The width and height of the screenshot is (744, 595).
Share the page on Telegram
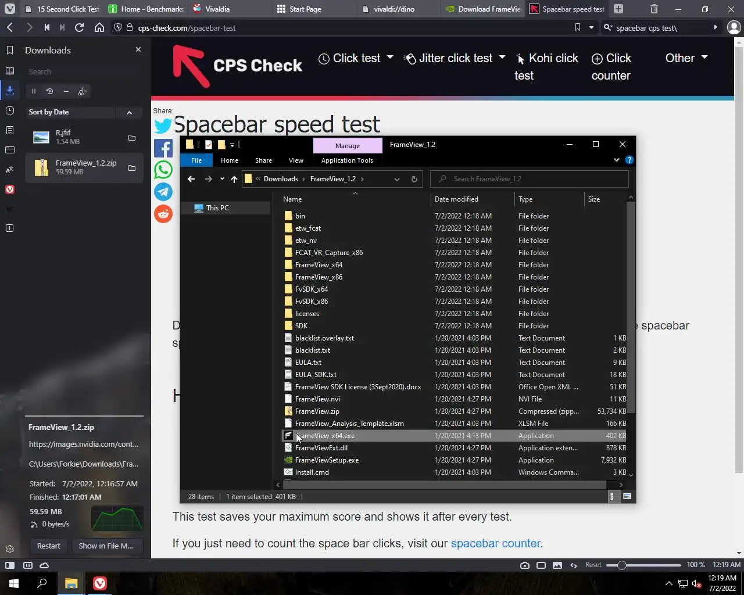pos(163,192)
